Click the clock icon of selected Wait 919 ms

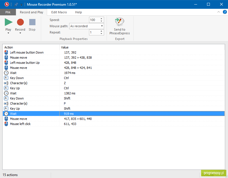pos(6,114)
